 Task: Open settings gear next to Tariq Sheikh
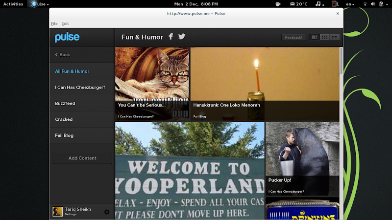pos(107,212)
